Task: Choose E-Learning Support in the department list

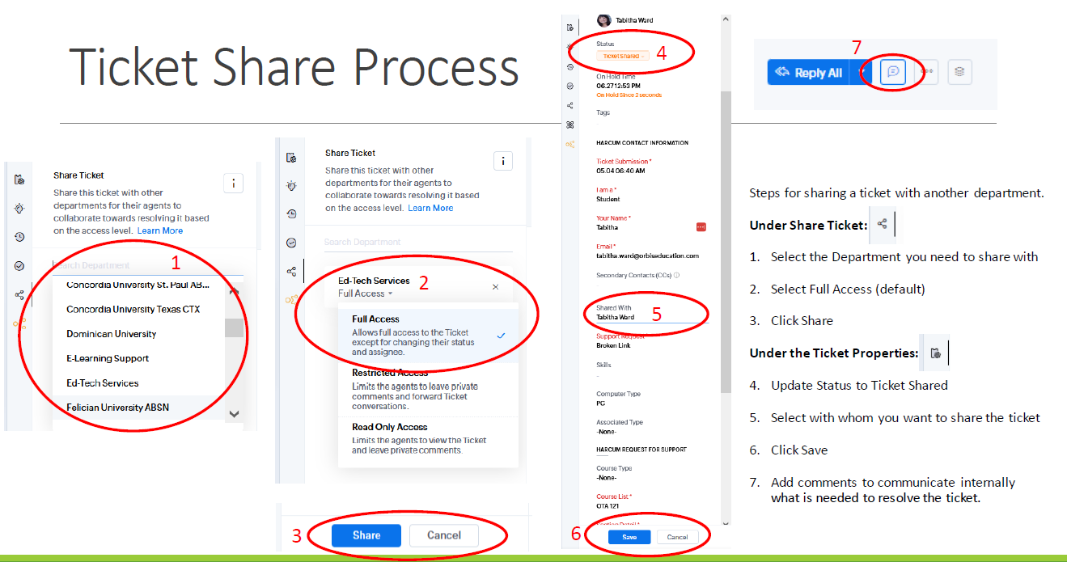Action: point(108,358)
